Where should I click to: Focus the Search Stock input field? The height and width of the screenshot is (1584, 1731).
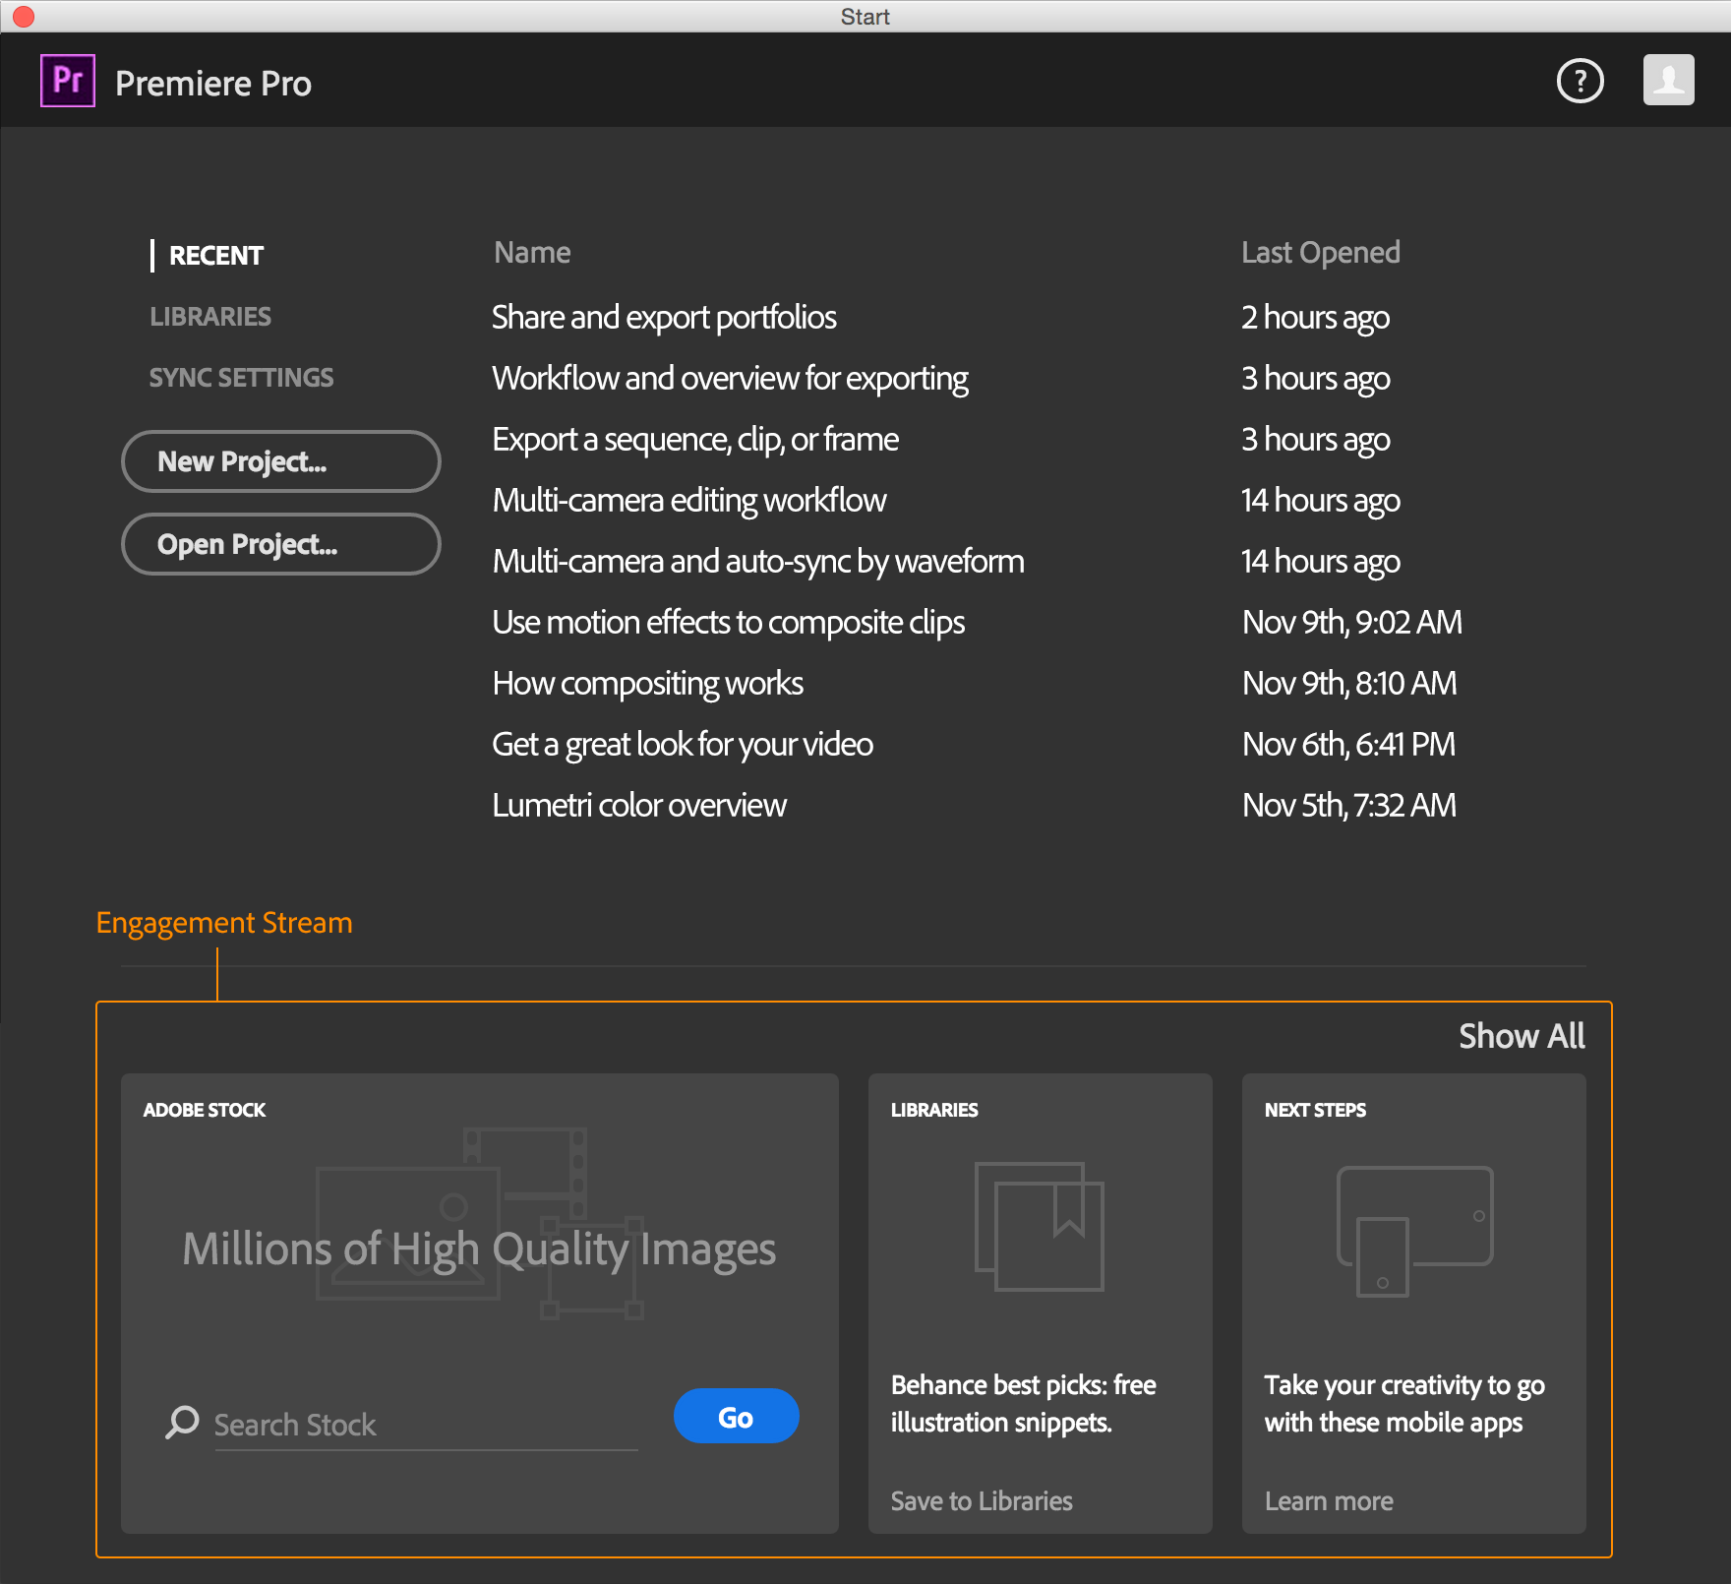(425, 1425)
